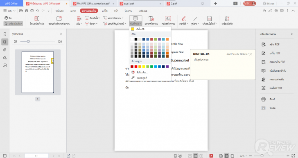This screenshot has height=158, width=298.
Task: Expand the insert text dropdown arrow
Action: pos(123,18)
